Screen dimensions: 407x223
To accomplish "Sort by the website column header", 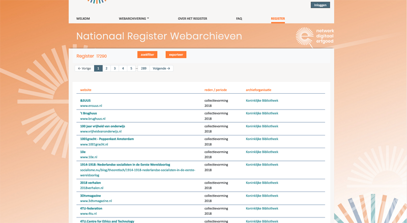I will [85, 90].
